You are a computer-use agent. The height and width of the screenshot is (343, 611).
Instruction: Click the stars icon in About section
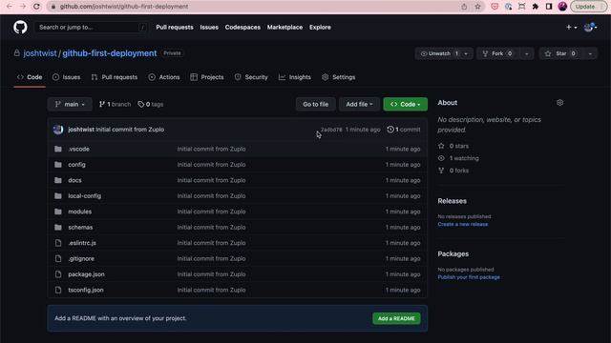pos(441,146)
